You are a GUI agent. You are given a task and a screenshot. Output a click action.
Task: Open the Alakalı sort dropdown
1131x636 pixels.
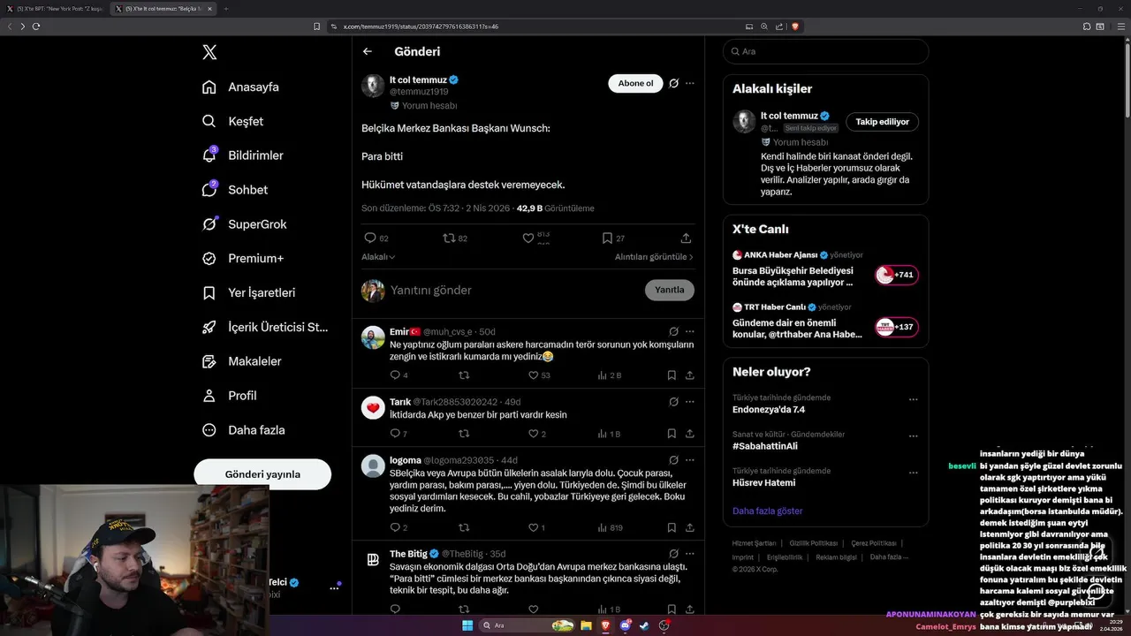point(378,257)
